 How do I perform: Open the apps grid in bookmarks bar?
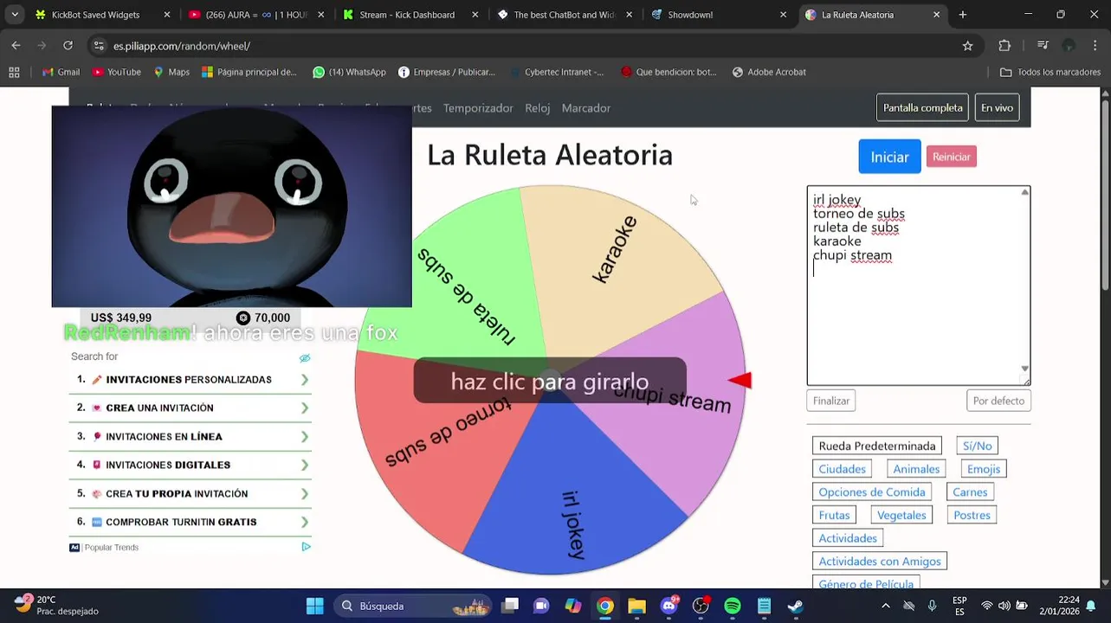point(14,72)
